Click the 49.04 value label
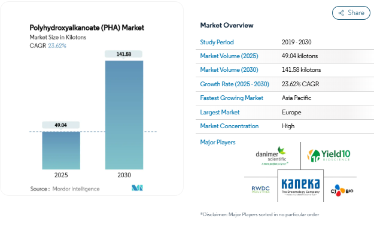The width and height of the screenshot is (374, 227). coord(61,125)
